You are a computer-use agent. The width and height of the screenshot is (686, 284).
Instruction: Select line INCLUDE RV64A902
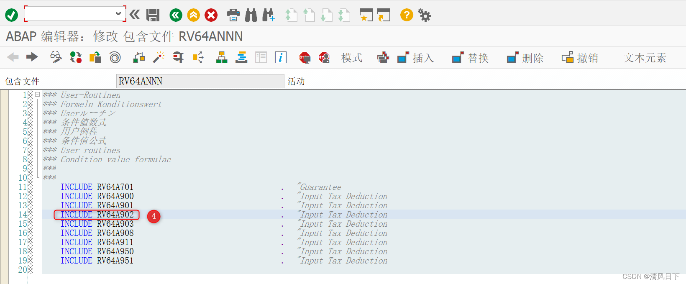tap(97, 215)
